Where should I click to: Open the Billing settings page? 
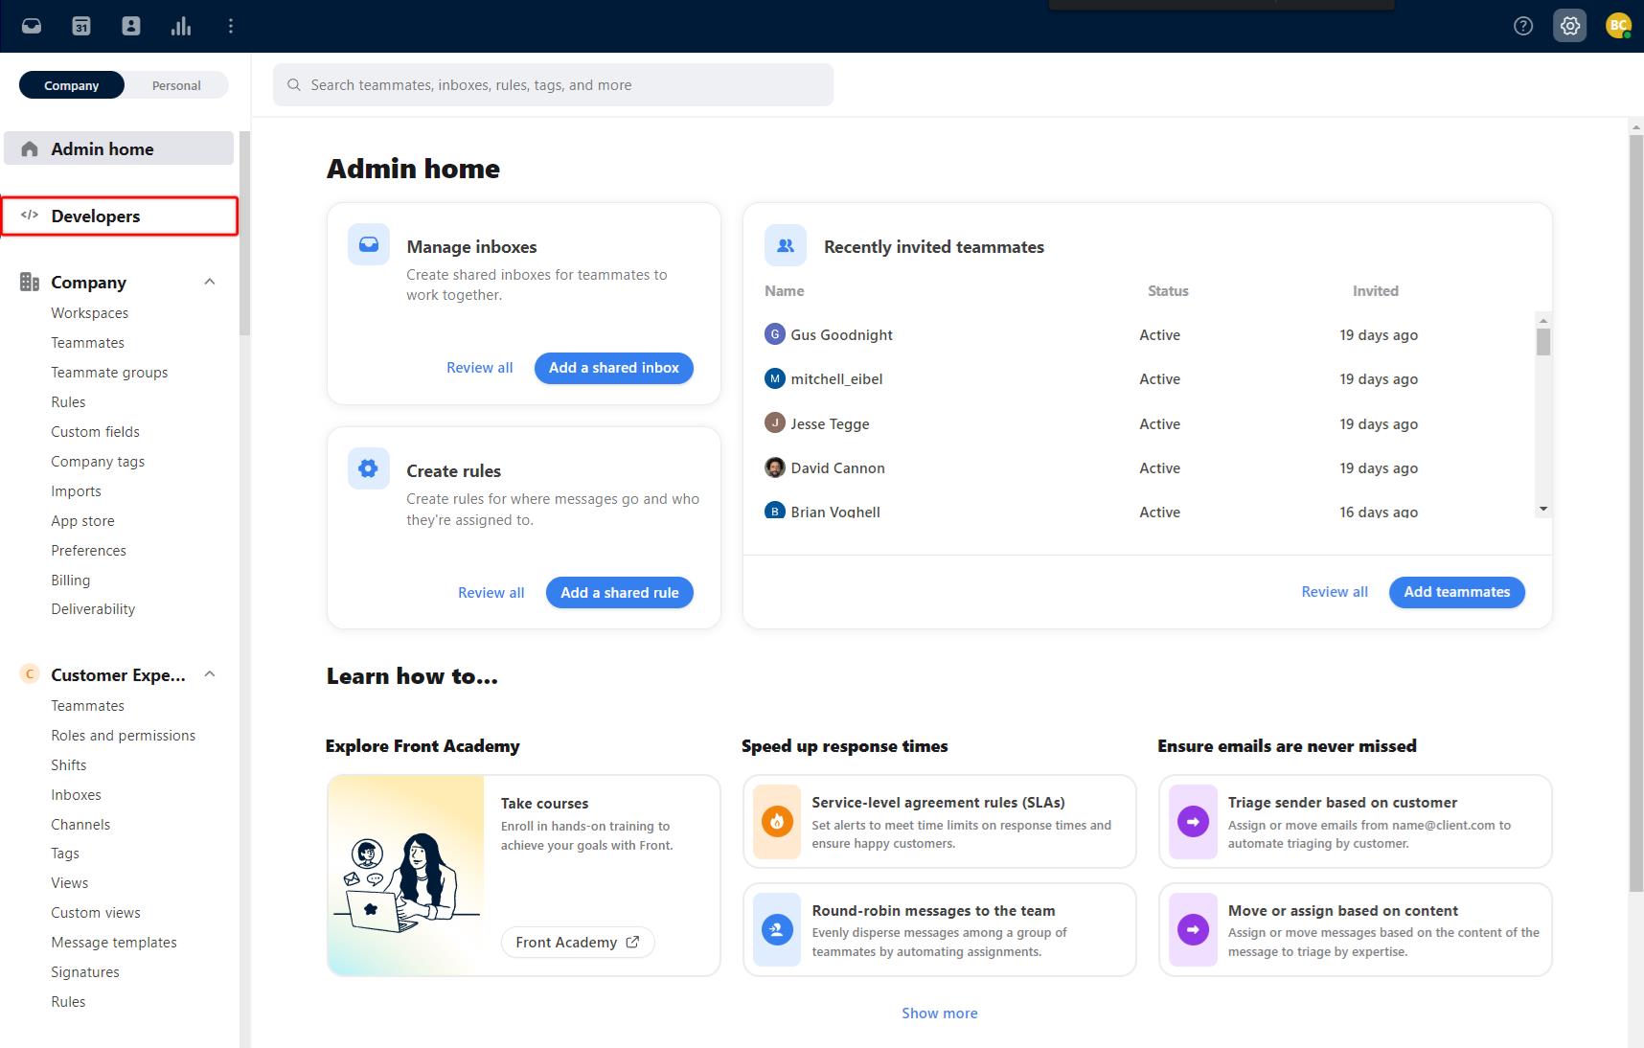click(x=70, y=580)
